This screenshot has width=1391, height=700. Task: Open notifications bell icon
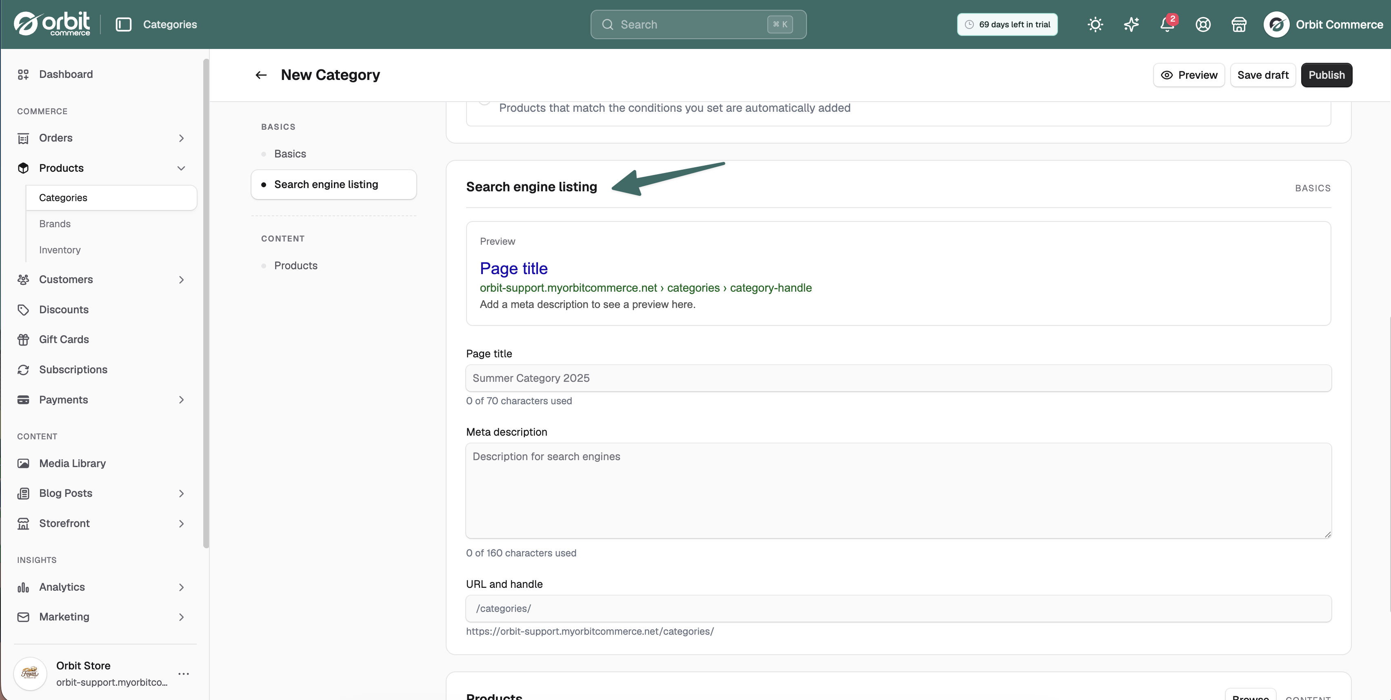(1167, 24)
